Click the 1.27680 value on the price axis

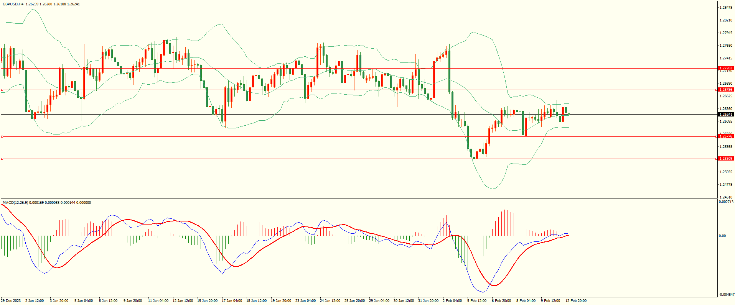pos(727,46)
